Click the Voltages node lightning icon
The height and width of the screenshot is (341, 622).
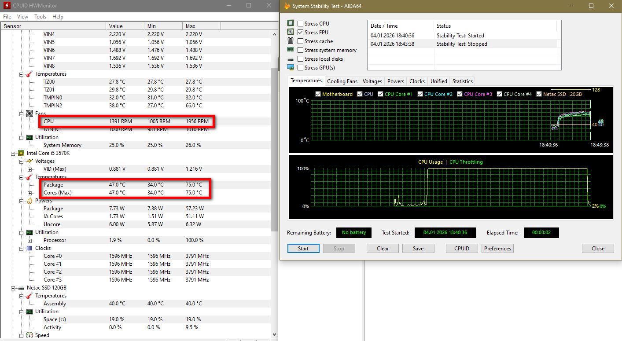(x=29, y=161)
